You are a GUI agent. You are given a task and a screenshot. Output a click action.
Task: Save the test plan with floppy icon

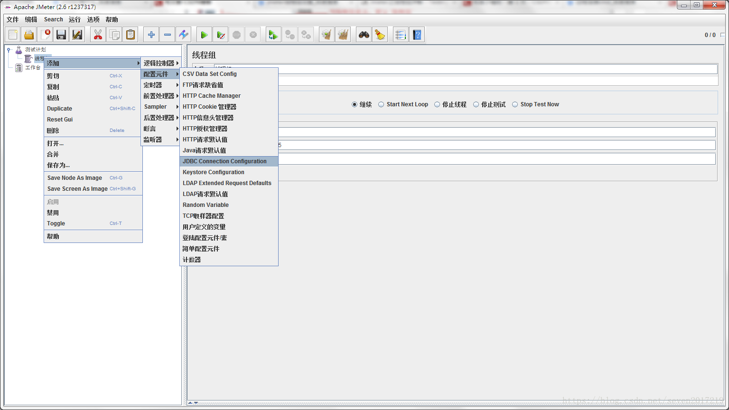(x=61, y=35)
